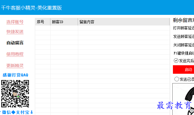Open the 使用教程 link
Screen dimensions: 194x115
pyautogui.click(x=15, y=54)
